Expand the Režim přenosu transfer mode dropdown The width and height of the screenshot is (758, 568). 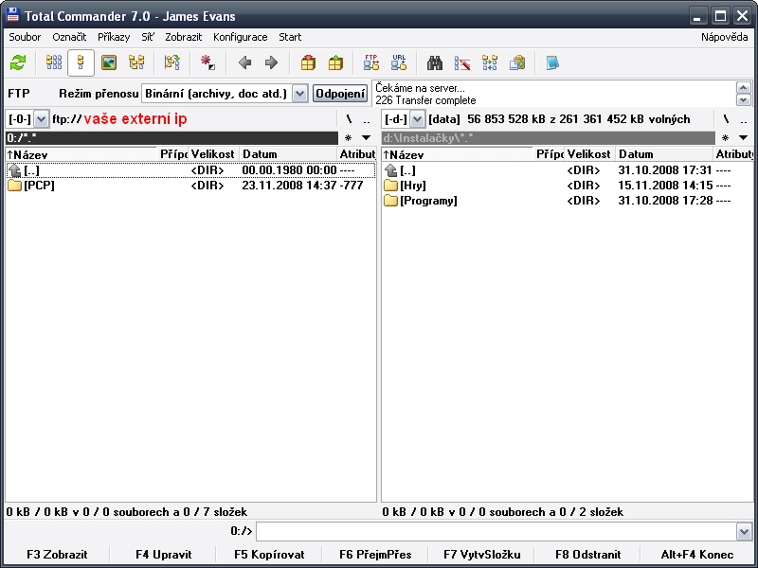299,93
